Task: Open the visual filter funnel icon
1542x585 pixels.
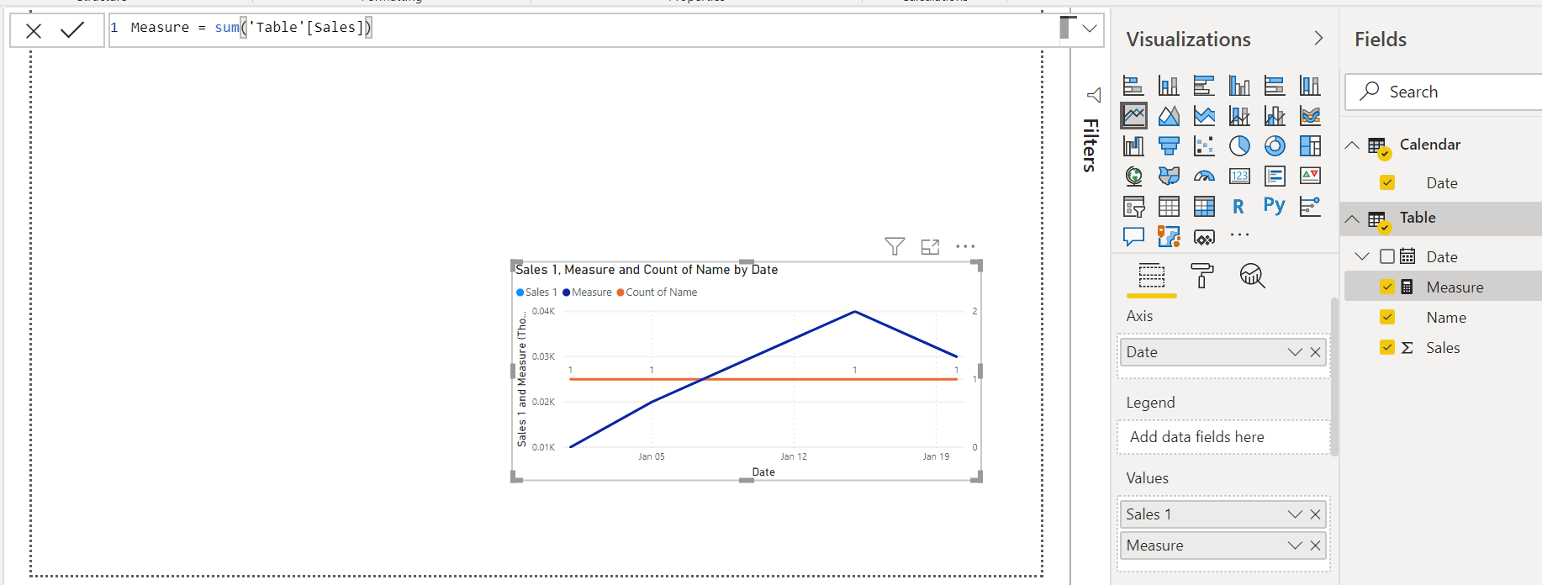Action: pos(895,246)
